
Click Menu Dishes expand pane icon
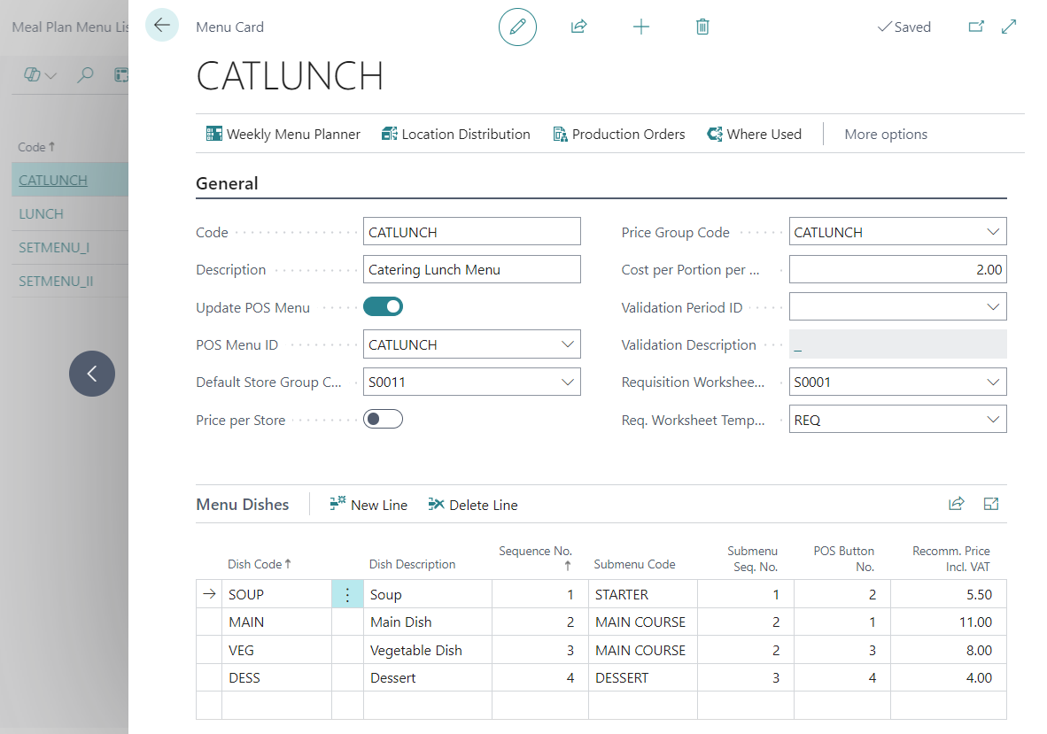[991, 504]
